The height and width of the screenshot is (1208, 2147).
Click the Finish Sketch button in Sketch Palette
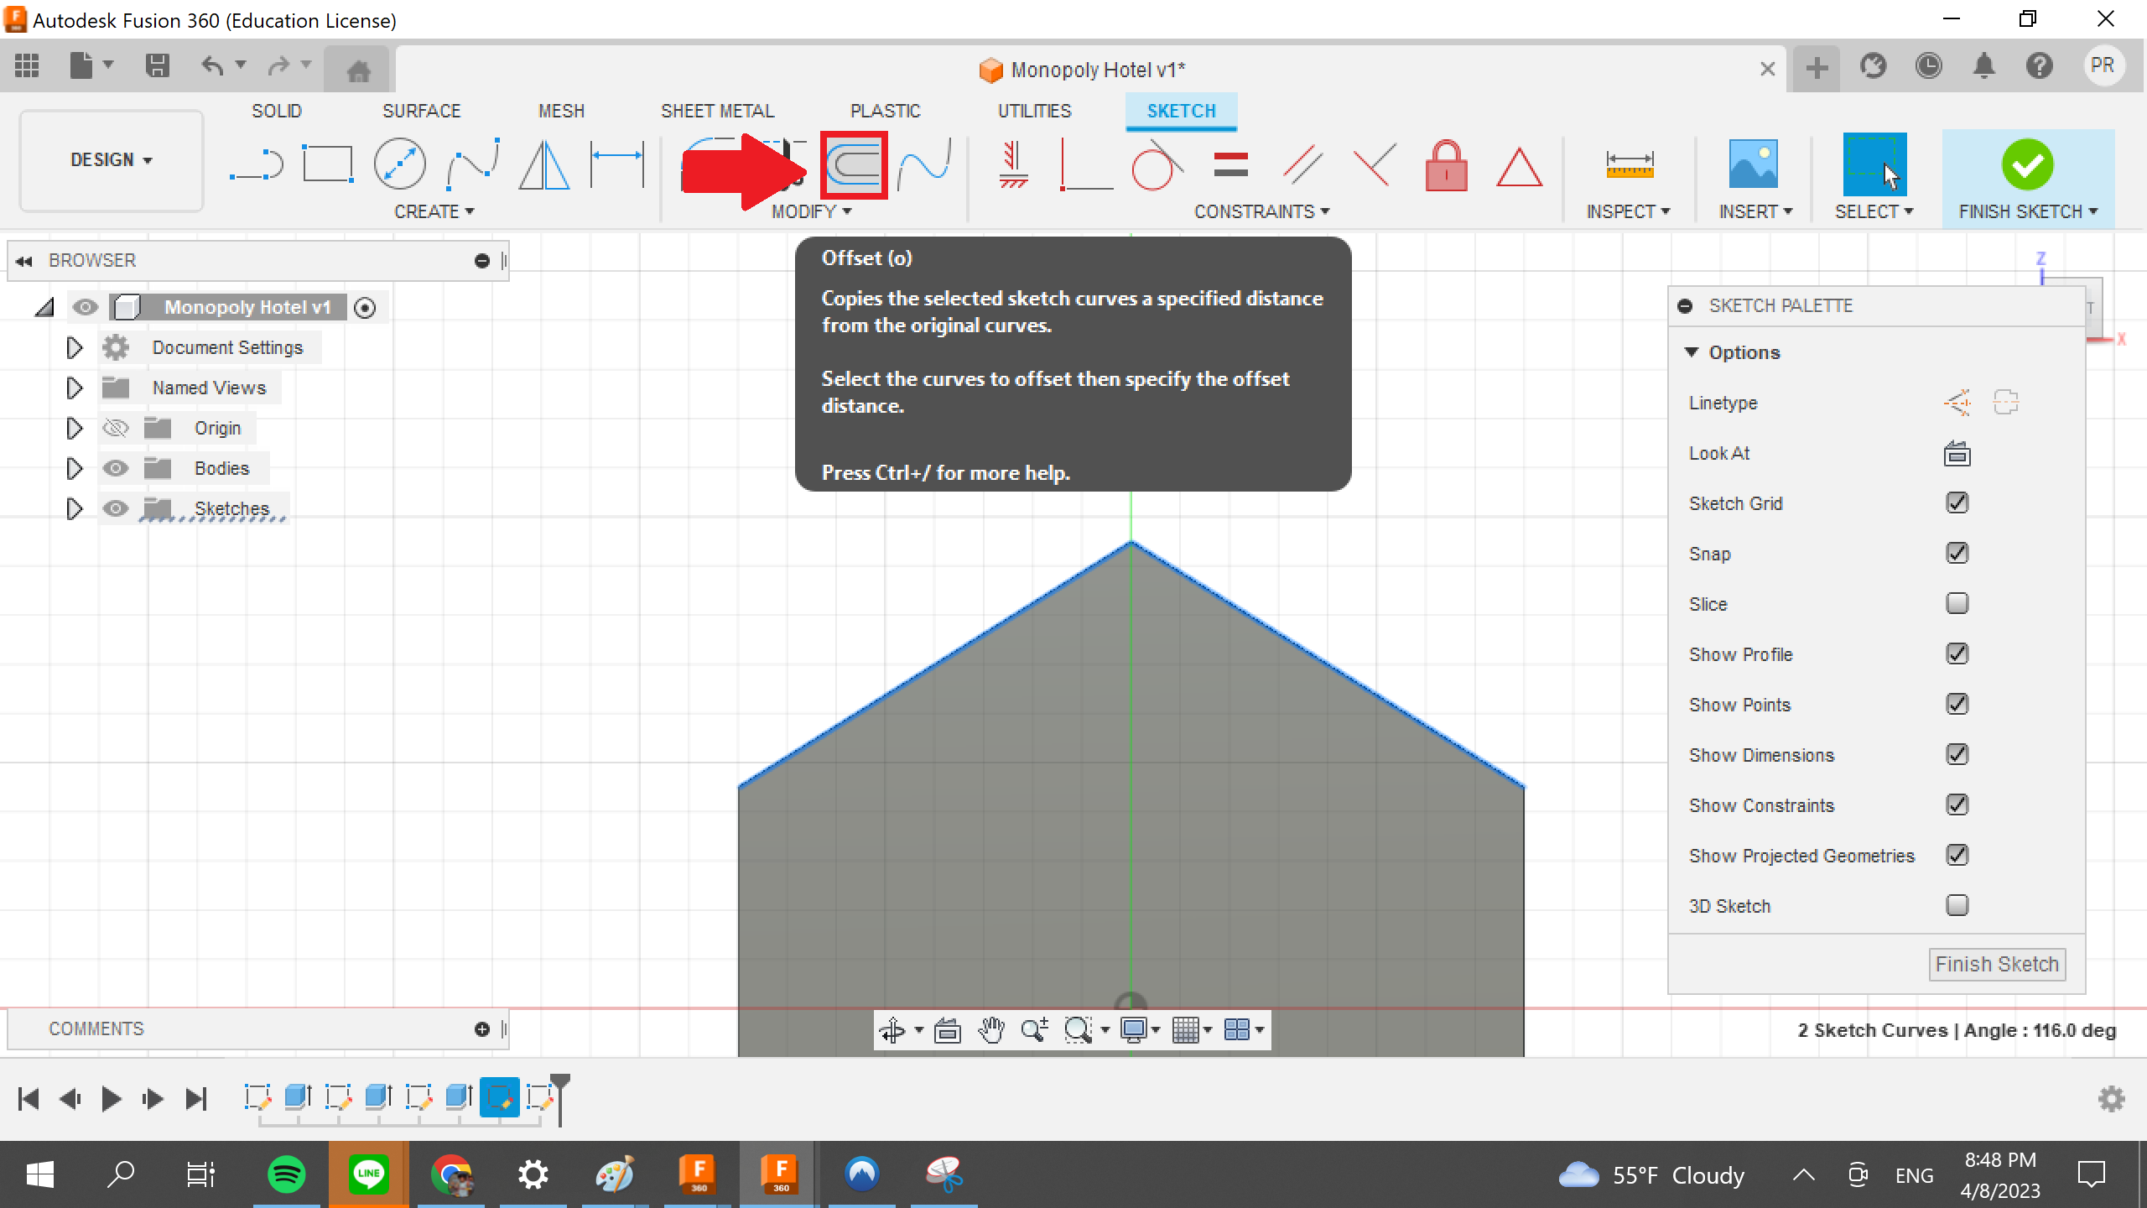(x=1996, y=963)
